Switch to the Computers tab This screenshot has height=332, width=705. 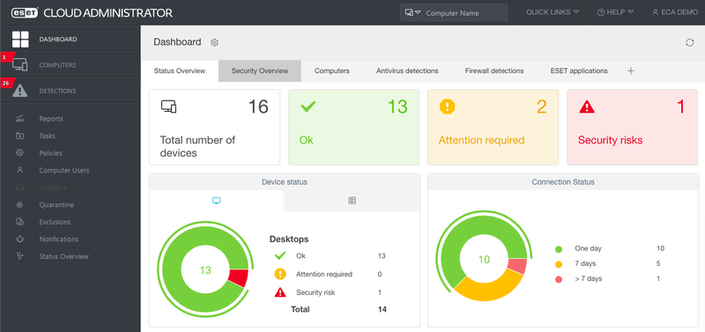pyautogui.click(x=332, y=71)
